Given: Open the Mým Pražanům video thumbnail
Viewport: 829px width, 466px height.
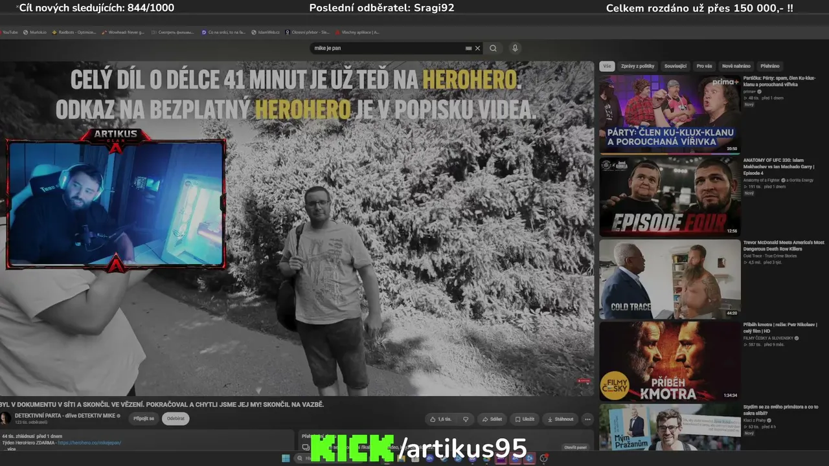Looking at the screenshot, I should coord(670,427).
